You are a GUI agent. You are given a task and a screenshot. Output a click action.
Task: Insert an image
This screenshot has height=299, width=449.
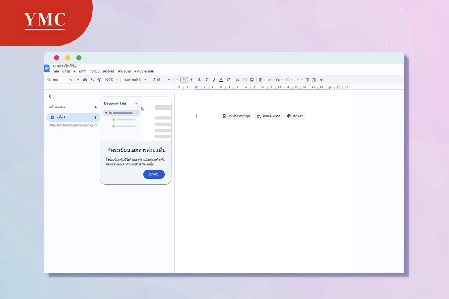click(x=252, y=80)
